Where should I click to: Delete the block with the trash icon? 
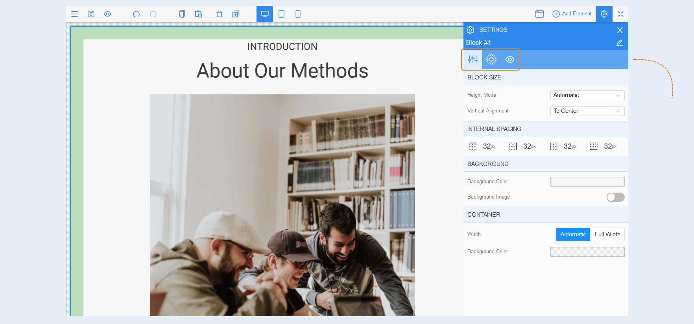(219, 14)
